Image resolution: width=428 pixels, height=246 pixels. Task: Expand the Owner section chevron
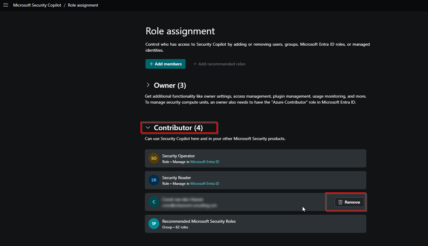tap(148, 85)
